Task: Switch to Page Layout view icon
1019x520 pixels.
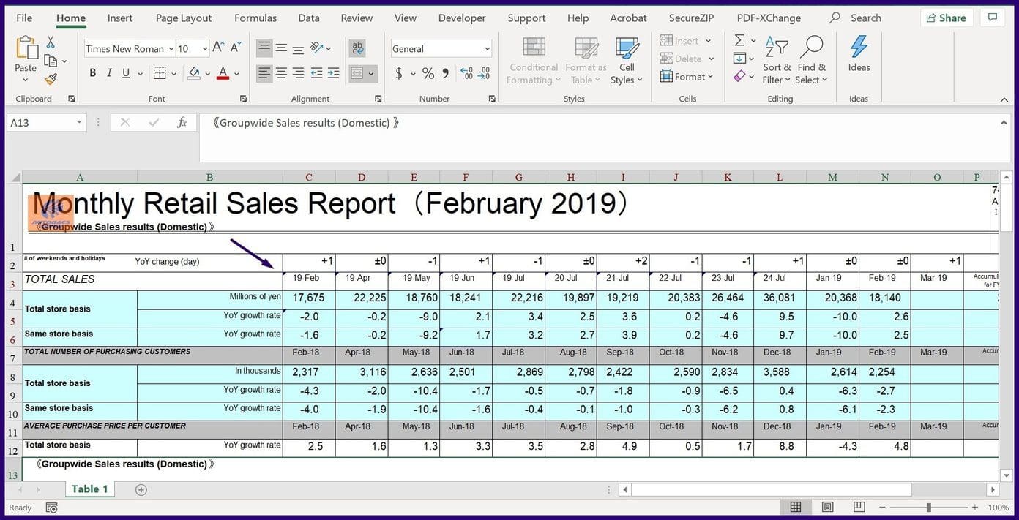Action: click(x=827, y=507)
